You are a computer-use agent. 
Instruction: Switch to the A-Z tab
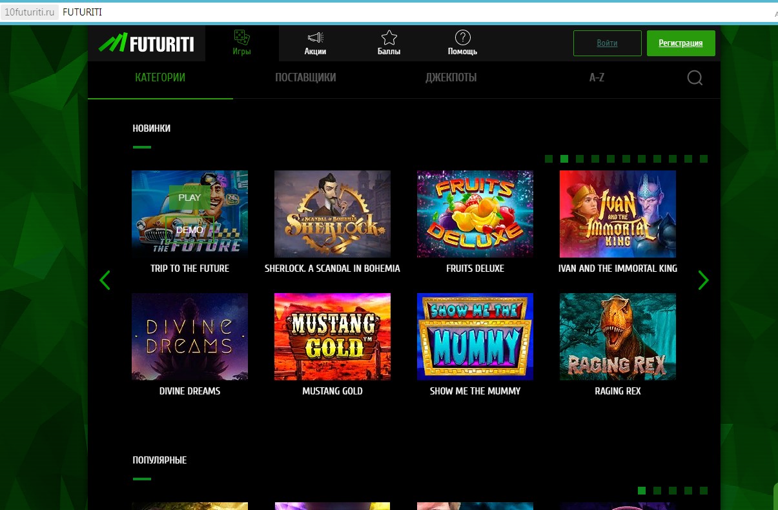pos(597,78)
